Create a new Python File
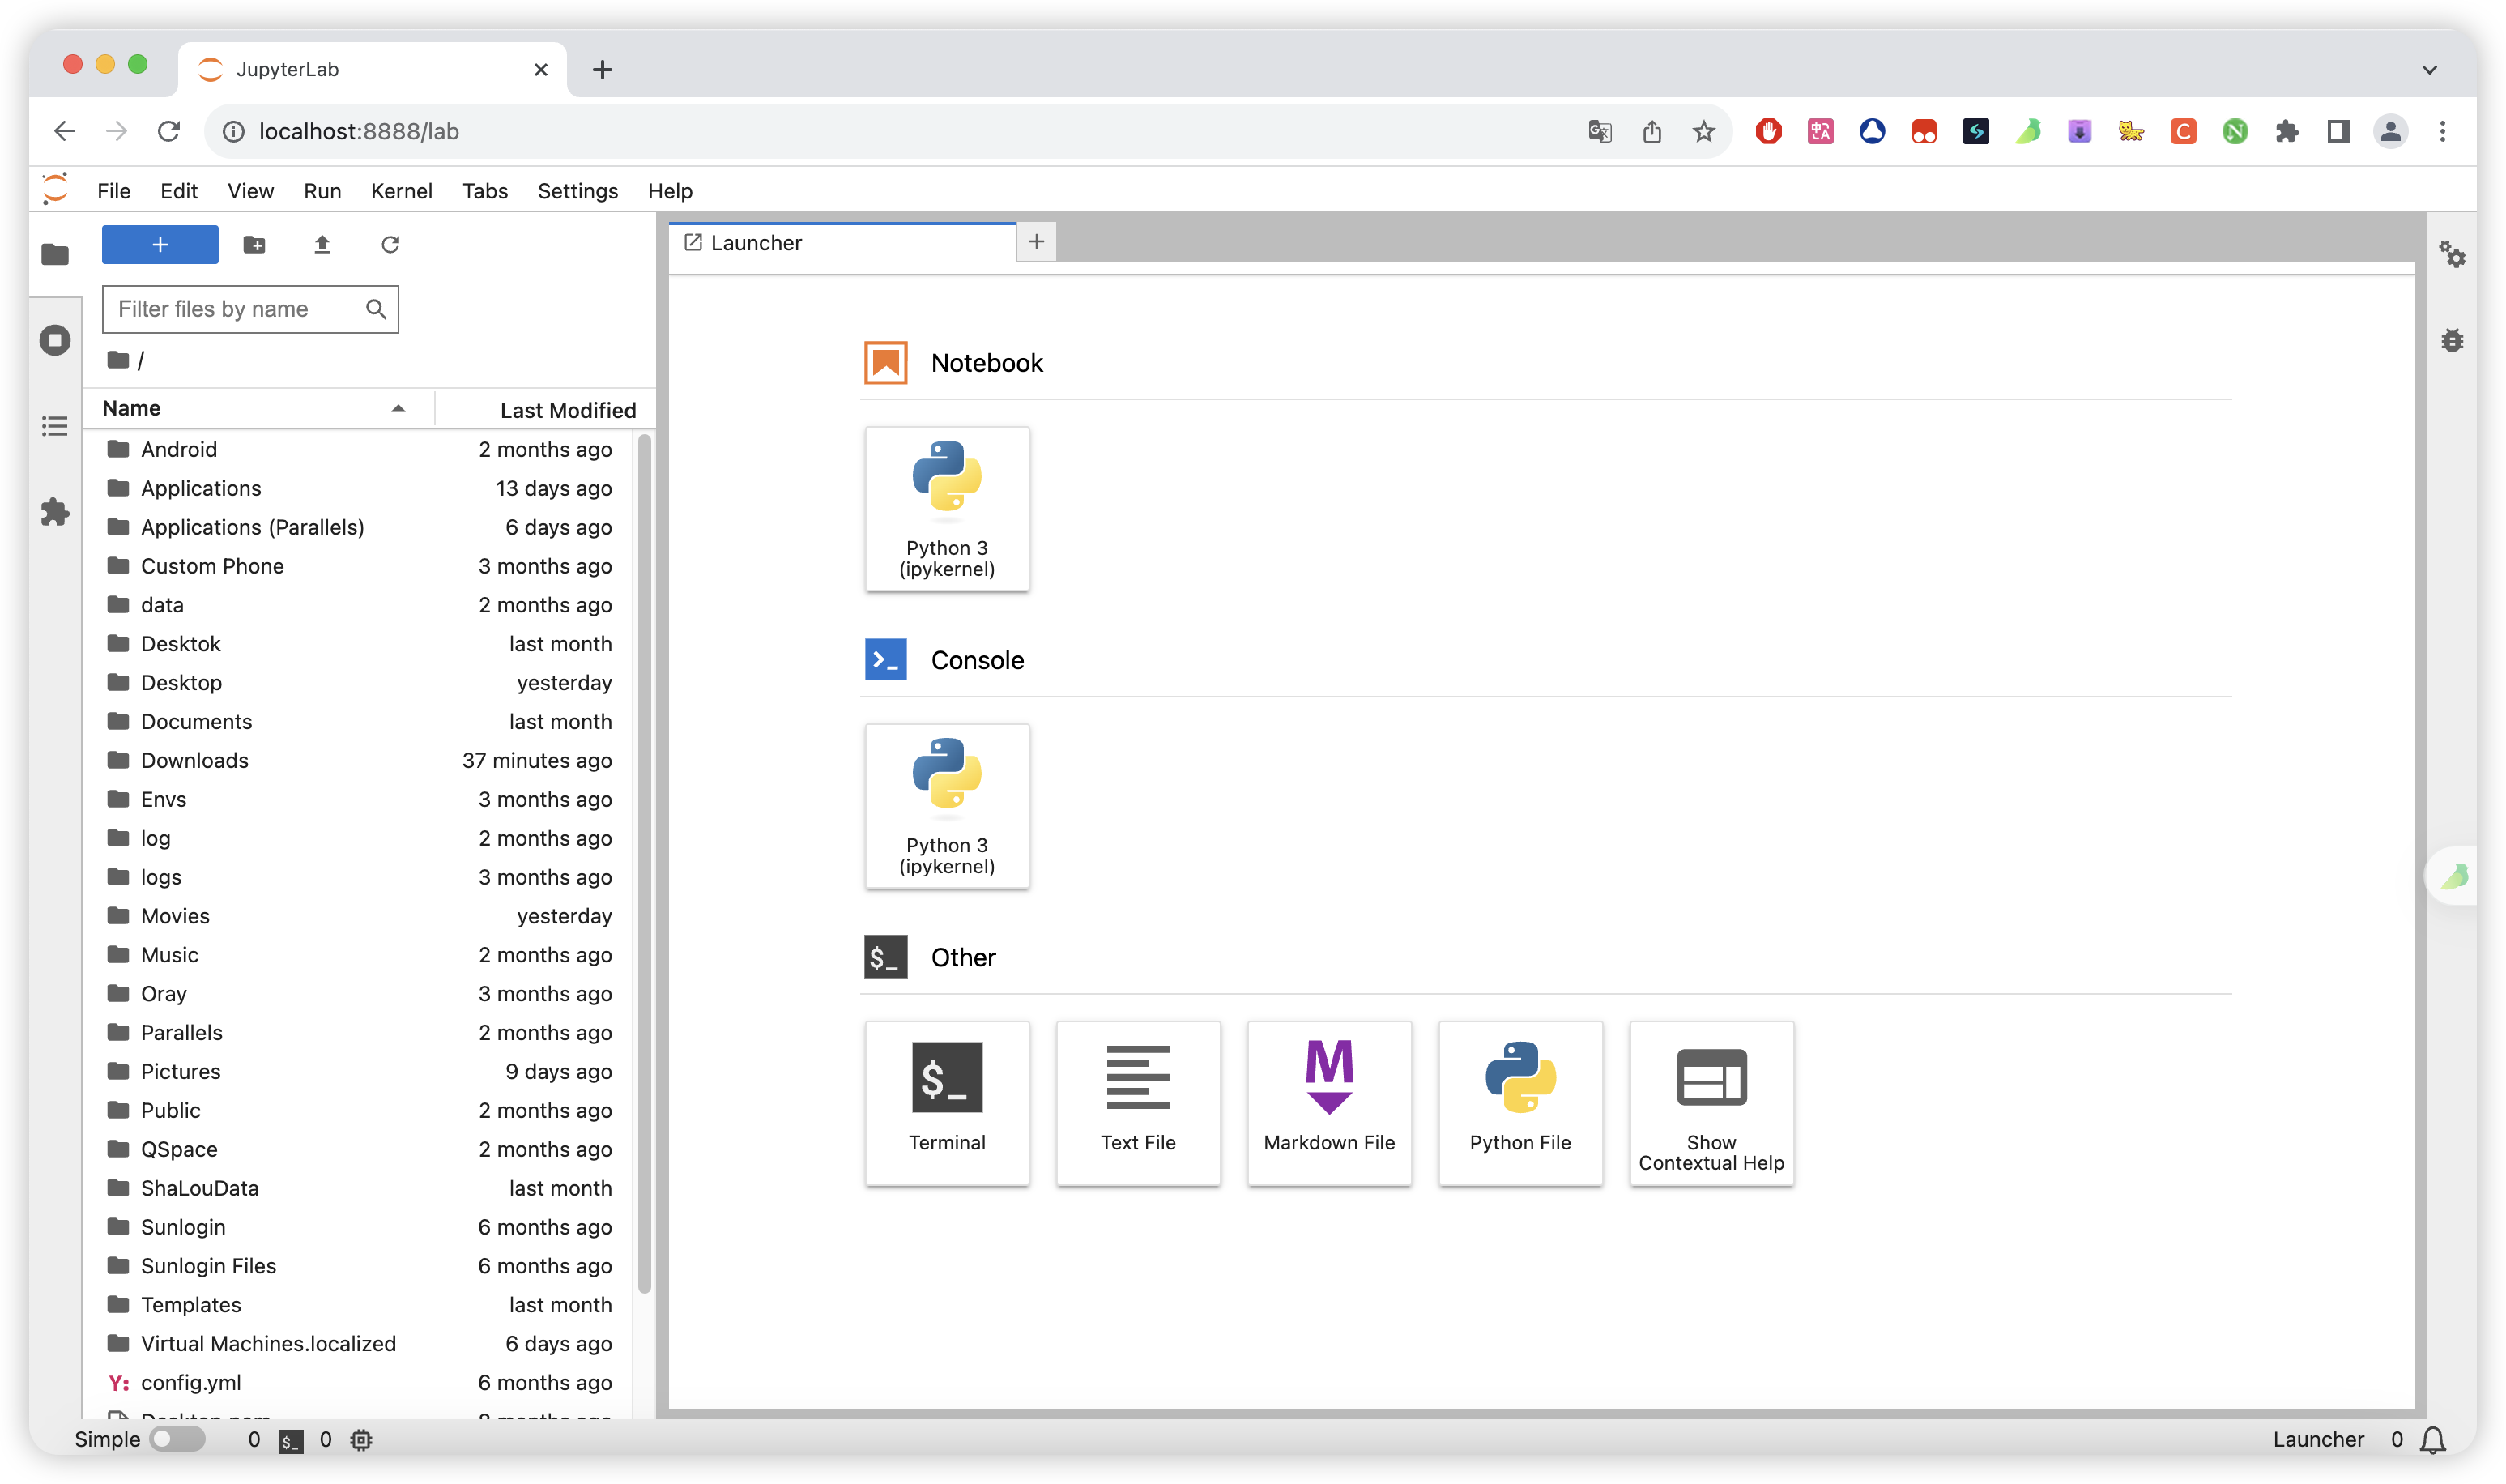This screenshot has height=1484, width=2506. click(x=1519, y=1103)
